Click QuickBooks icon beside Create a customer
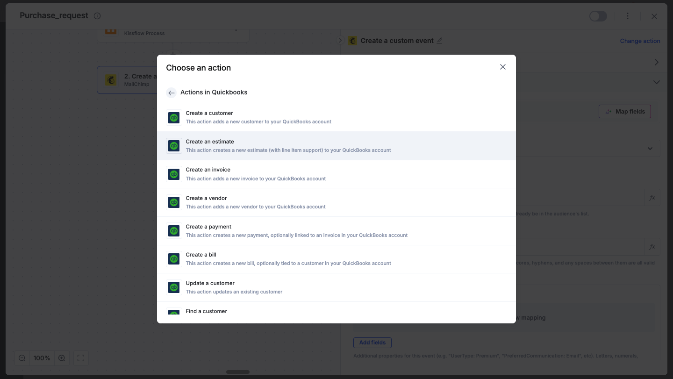The width and height of the screenshot is (673, 379). 174,117
